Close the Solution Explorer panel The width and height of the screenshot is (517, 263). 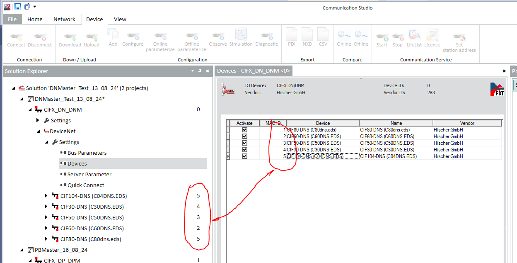pyautogui.click(x=208, y=71)
